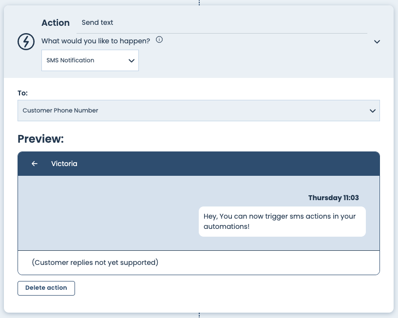This screenshot has width=398, height=318.
Task: Expand the Customer Phone Number recipient dropdown
Action: tap(198, 111)
